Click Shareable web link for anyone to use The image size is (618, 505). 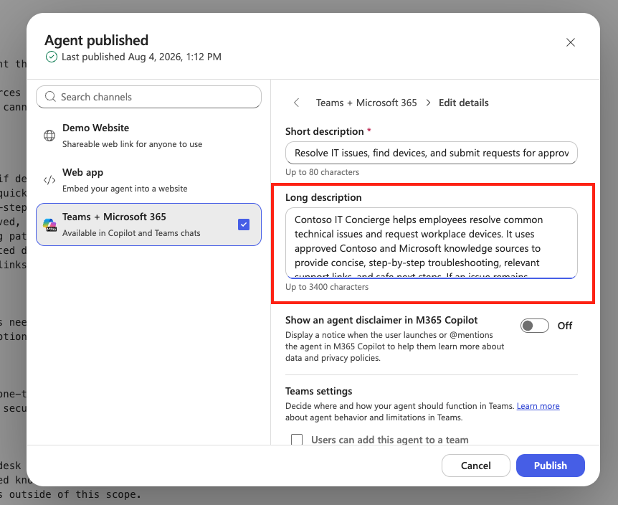click(132, 144)
